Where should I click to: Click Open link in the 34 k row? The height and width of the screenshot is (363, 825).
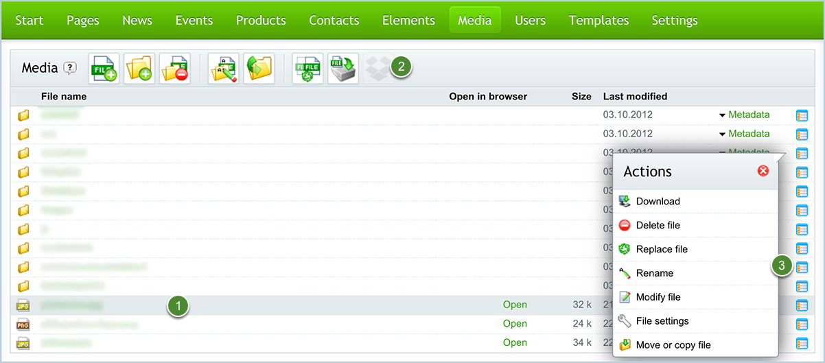coord(515,342)
